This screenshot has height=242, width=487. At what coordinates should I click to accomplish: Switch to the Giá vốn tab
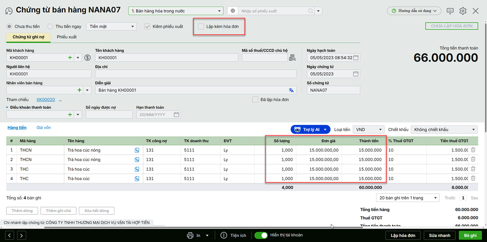pyautogui.click(x=43, y=127)
